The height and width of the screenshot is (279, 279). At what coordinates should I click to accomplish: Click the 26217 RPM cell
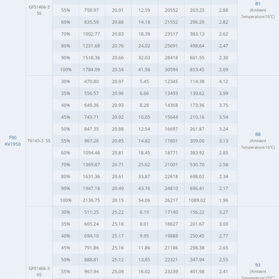tap(171, 200)
